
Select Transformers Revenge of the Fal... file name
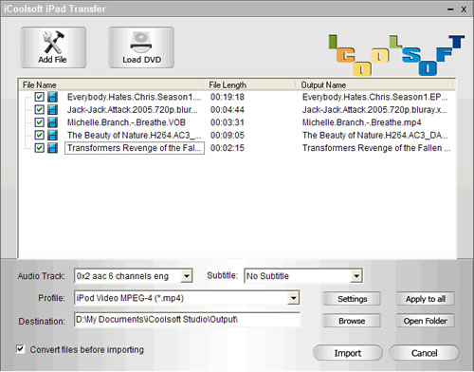pyautogui.click(x=135, y=148)
